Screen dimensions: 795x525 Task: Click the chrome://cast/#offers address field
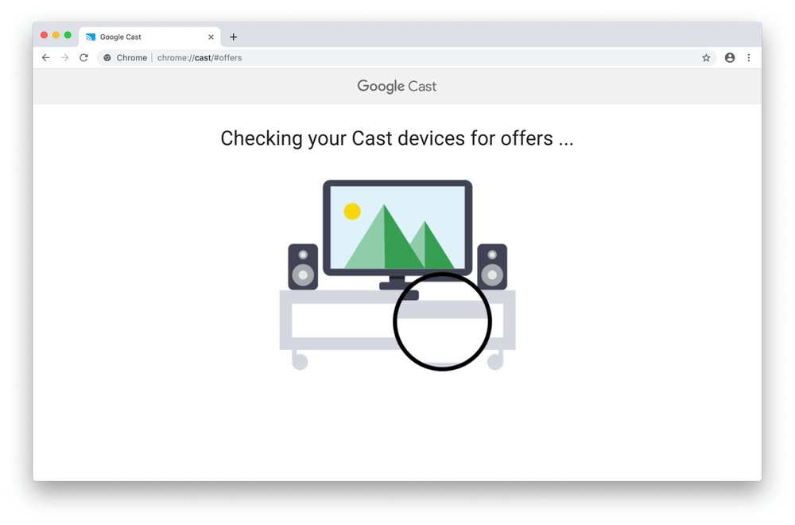pos(405,58)
